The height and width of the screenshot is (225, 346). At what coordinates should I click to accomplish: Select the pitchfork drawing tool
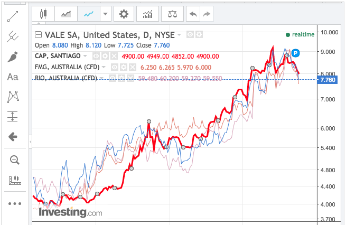click(x=13, y=36)
